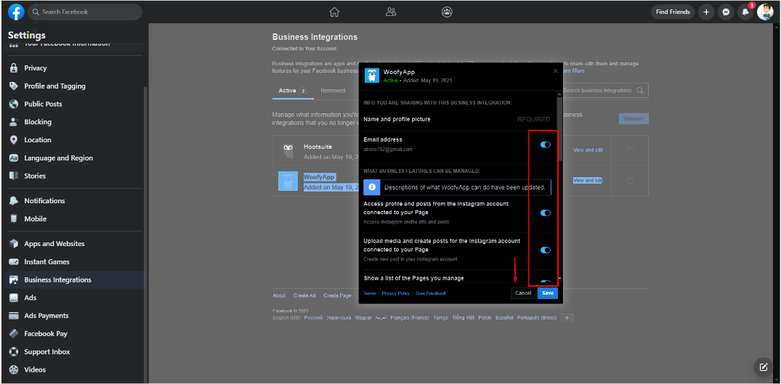Toggle Instagram profile and posts access

click(545, 213)
